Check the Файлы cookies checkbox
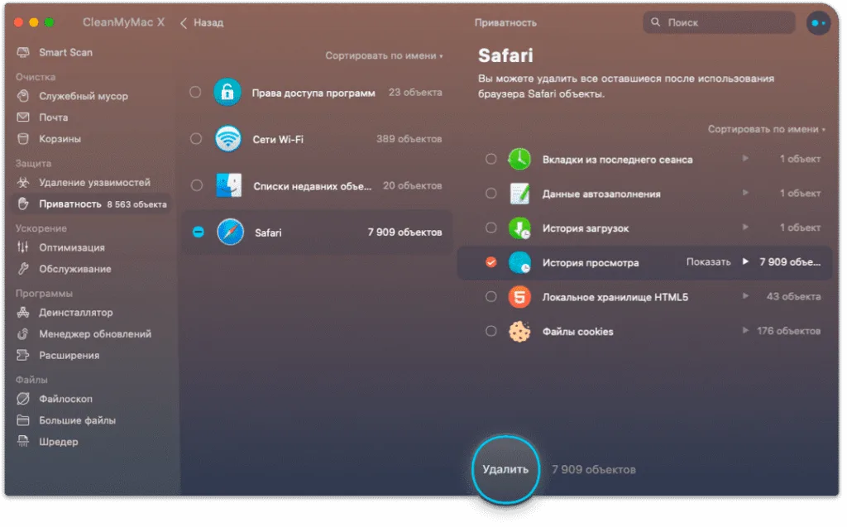The width and height of the screenshot is (847, 527). coord(491,331)
